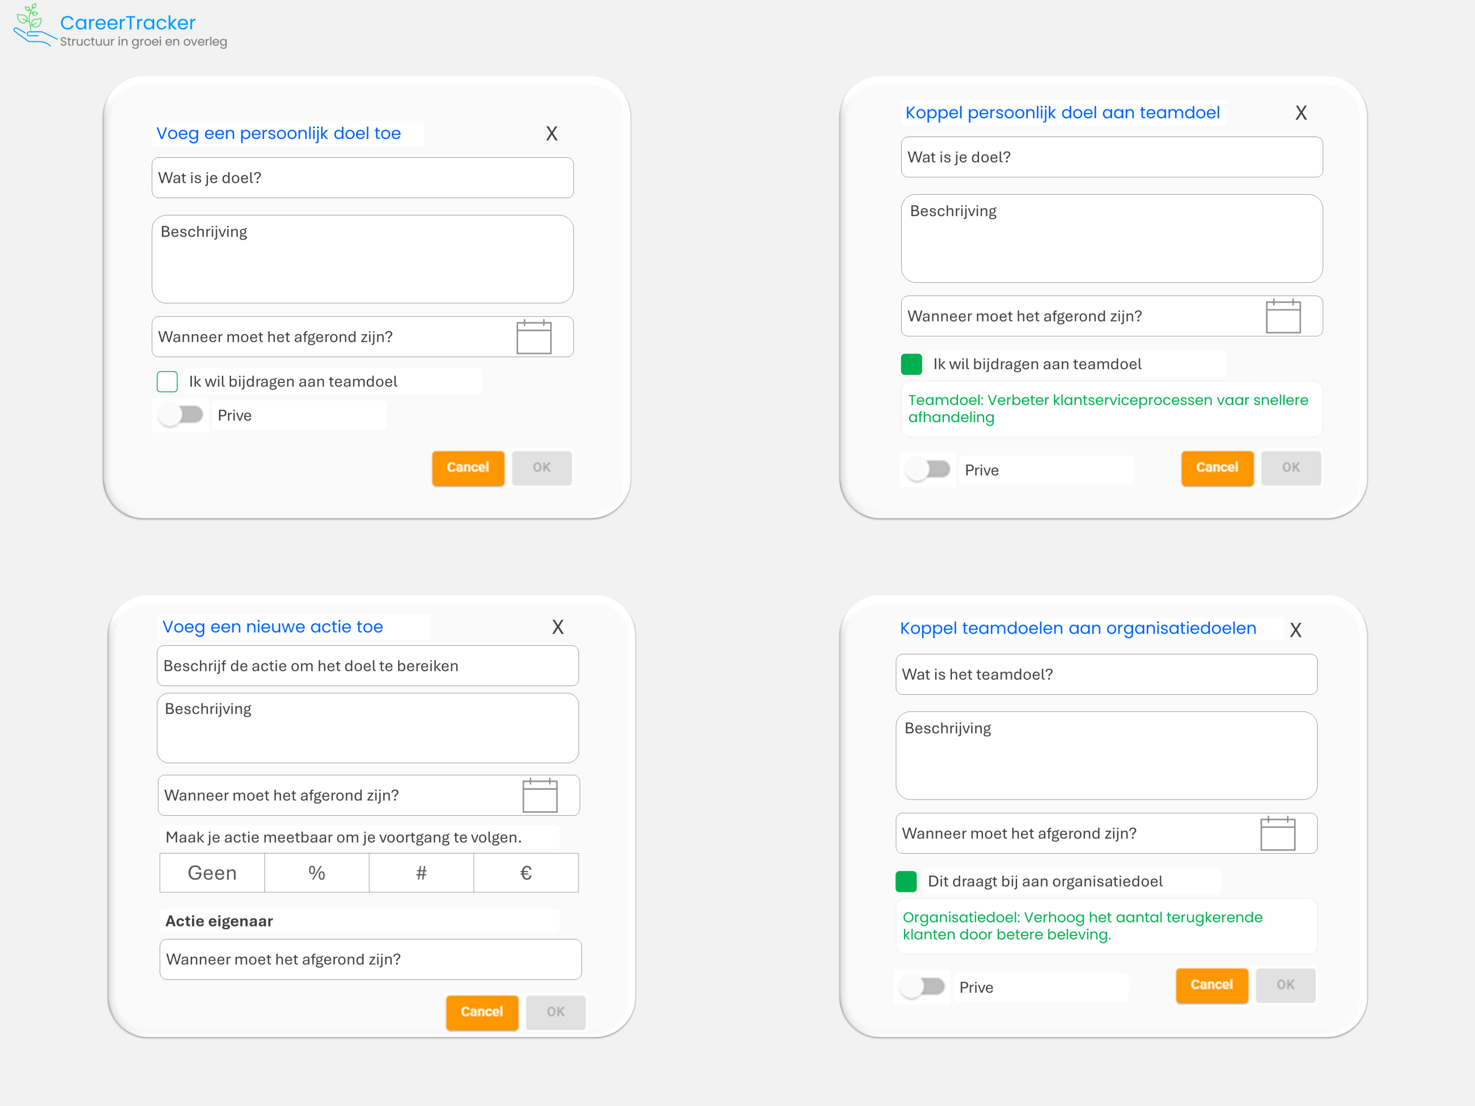1475x1106 pixels.
Task: Confirm OK in nieuwe actie dialog
Action: tap(556, 1012)
